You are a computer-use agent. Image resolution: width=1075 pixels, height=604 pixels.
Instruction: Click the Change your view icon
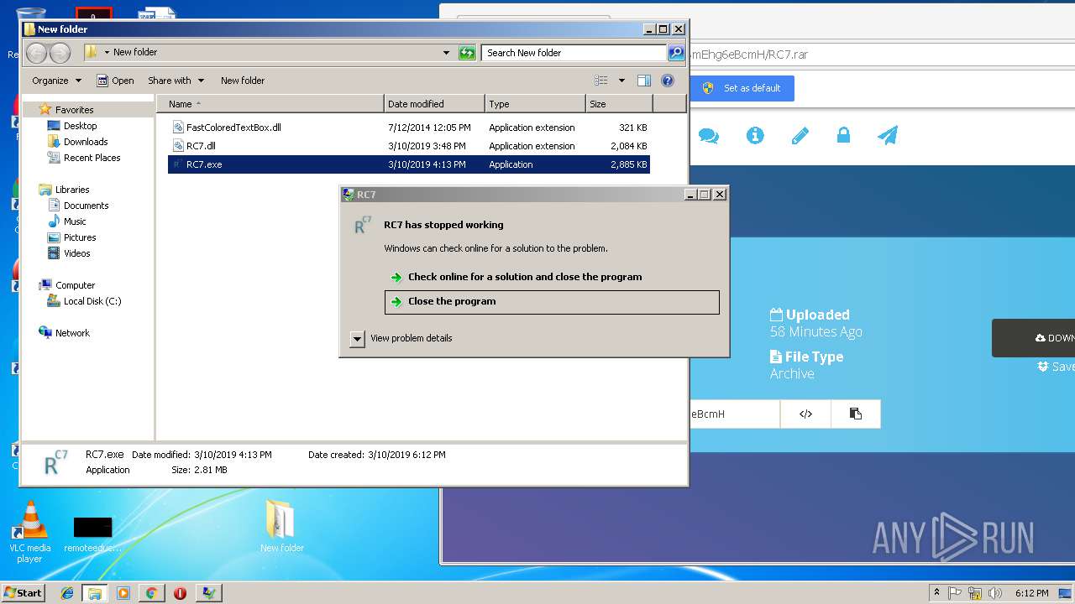[x=601, y=81]
